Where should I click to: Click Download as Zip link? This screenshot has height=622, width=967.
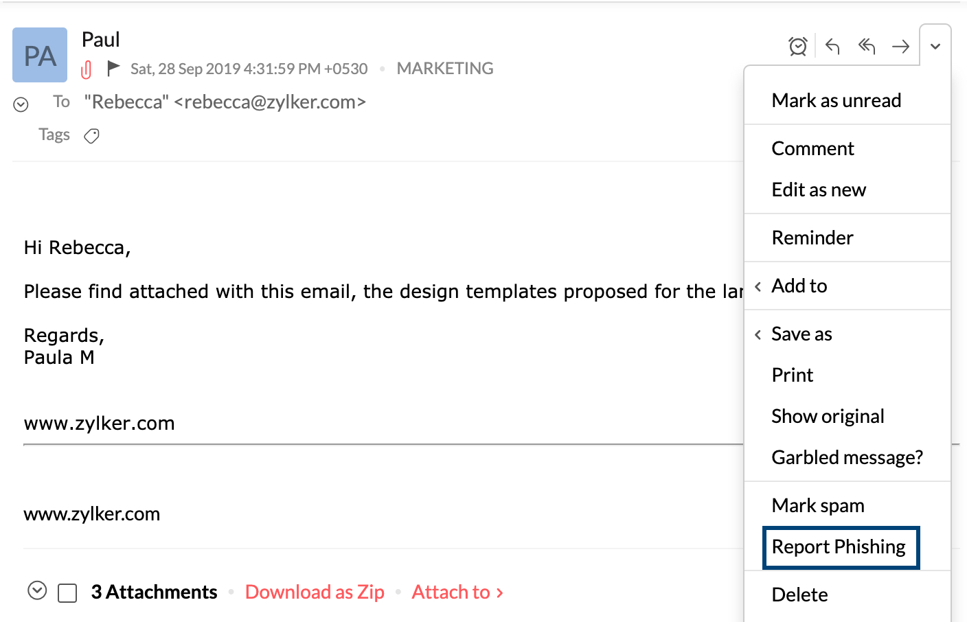[x=315, y=592]
